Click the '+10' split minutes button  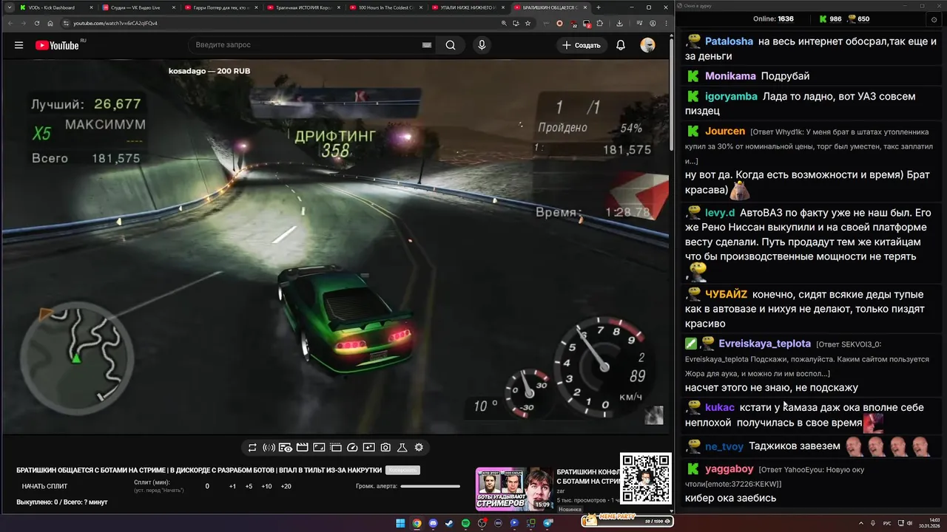(266, 486)
